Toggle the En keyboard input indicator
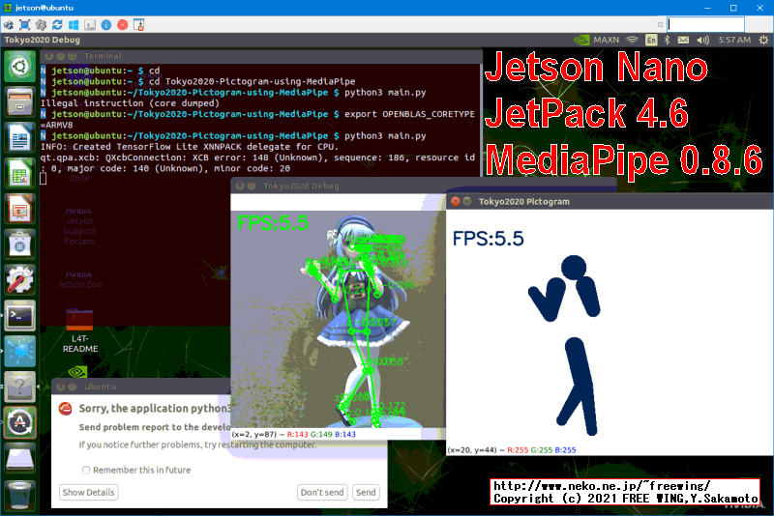Screen dimensions: 774x516 click(652, 41)
